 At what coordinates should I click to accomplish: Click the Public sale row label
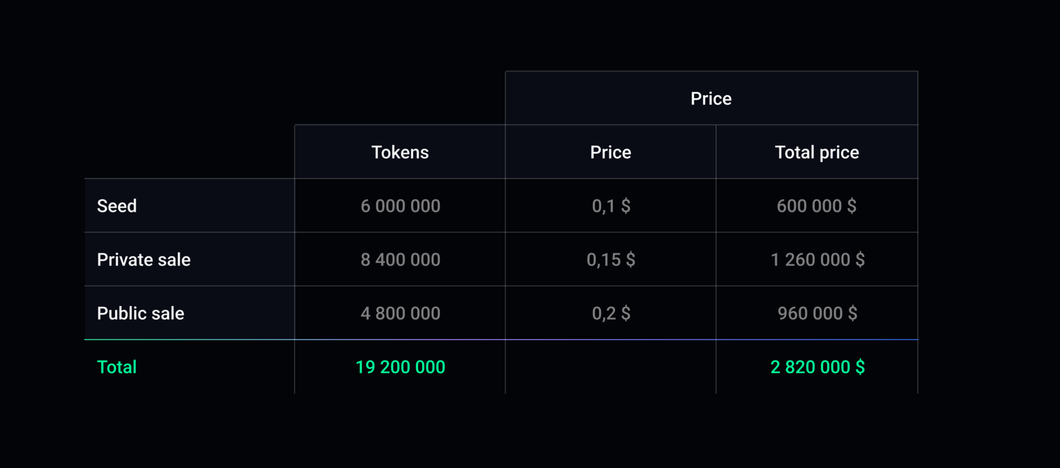pos(141,313)
